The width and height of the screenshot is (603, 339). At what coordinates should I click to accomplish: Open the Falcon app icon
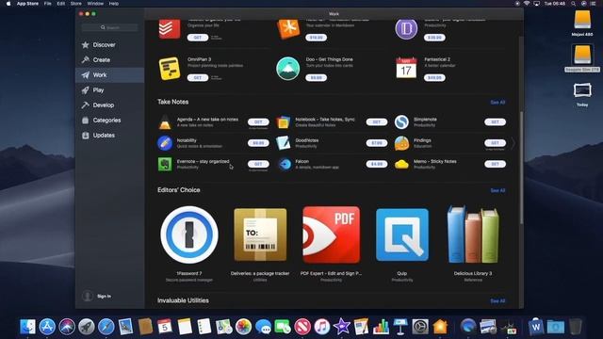285,164
